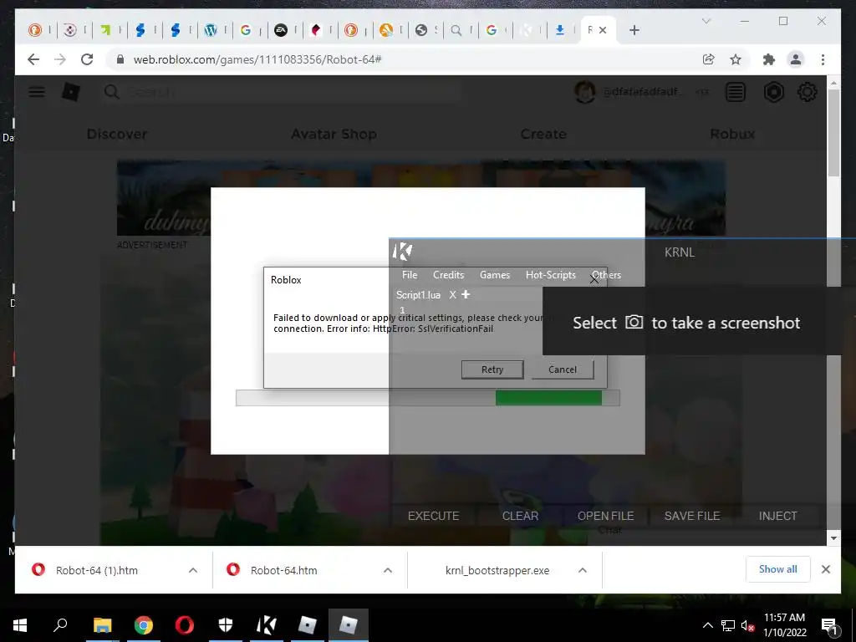Screen dimensions: 856x642
Task: Switch to KRNL from the taskbar
Action: [x=267, y=624]
